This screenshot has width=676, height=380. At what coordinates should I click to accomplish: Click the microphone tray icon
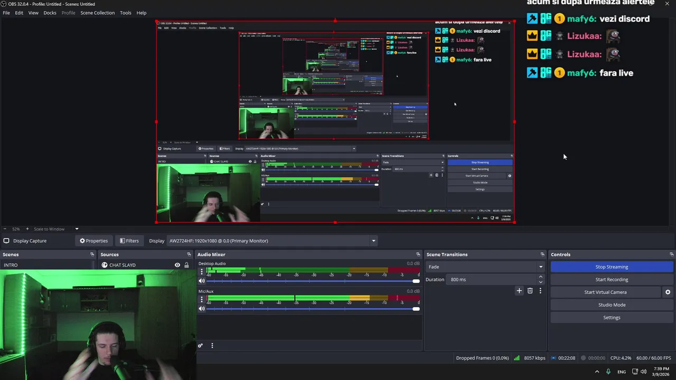point(608,372)
